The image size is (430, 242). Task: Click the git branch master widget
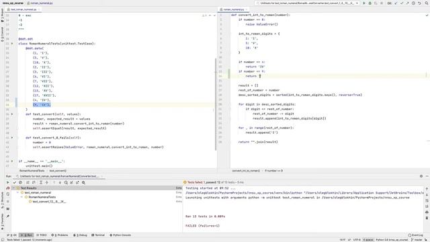(417, 240)
